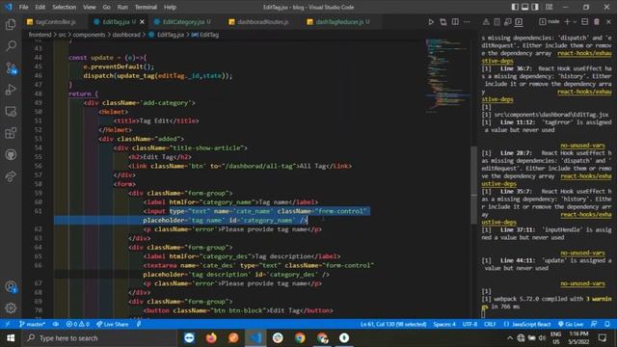This screenshot has height=347, width=617.
Task: Open the More Actions ellipsis in the editor toolbar
Action: pos(467,22)
